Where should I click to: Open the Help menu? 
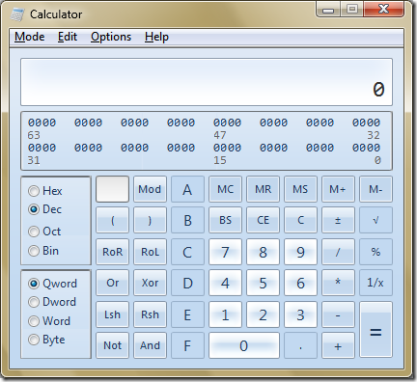click(x=156, y=37)
